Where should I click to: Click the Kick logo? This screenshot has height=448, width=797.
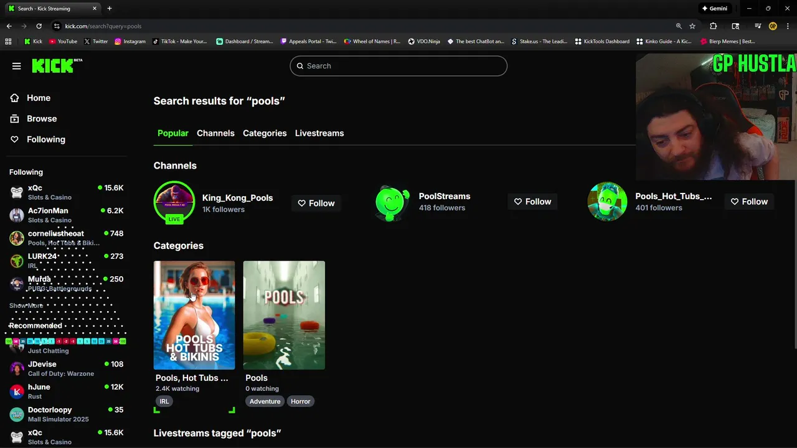click(x=57, y=65)
